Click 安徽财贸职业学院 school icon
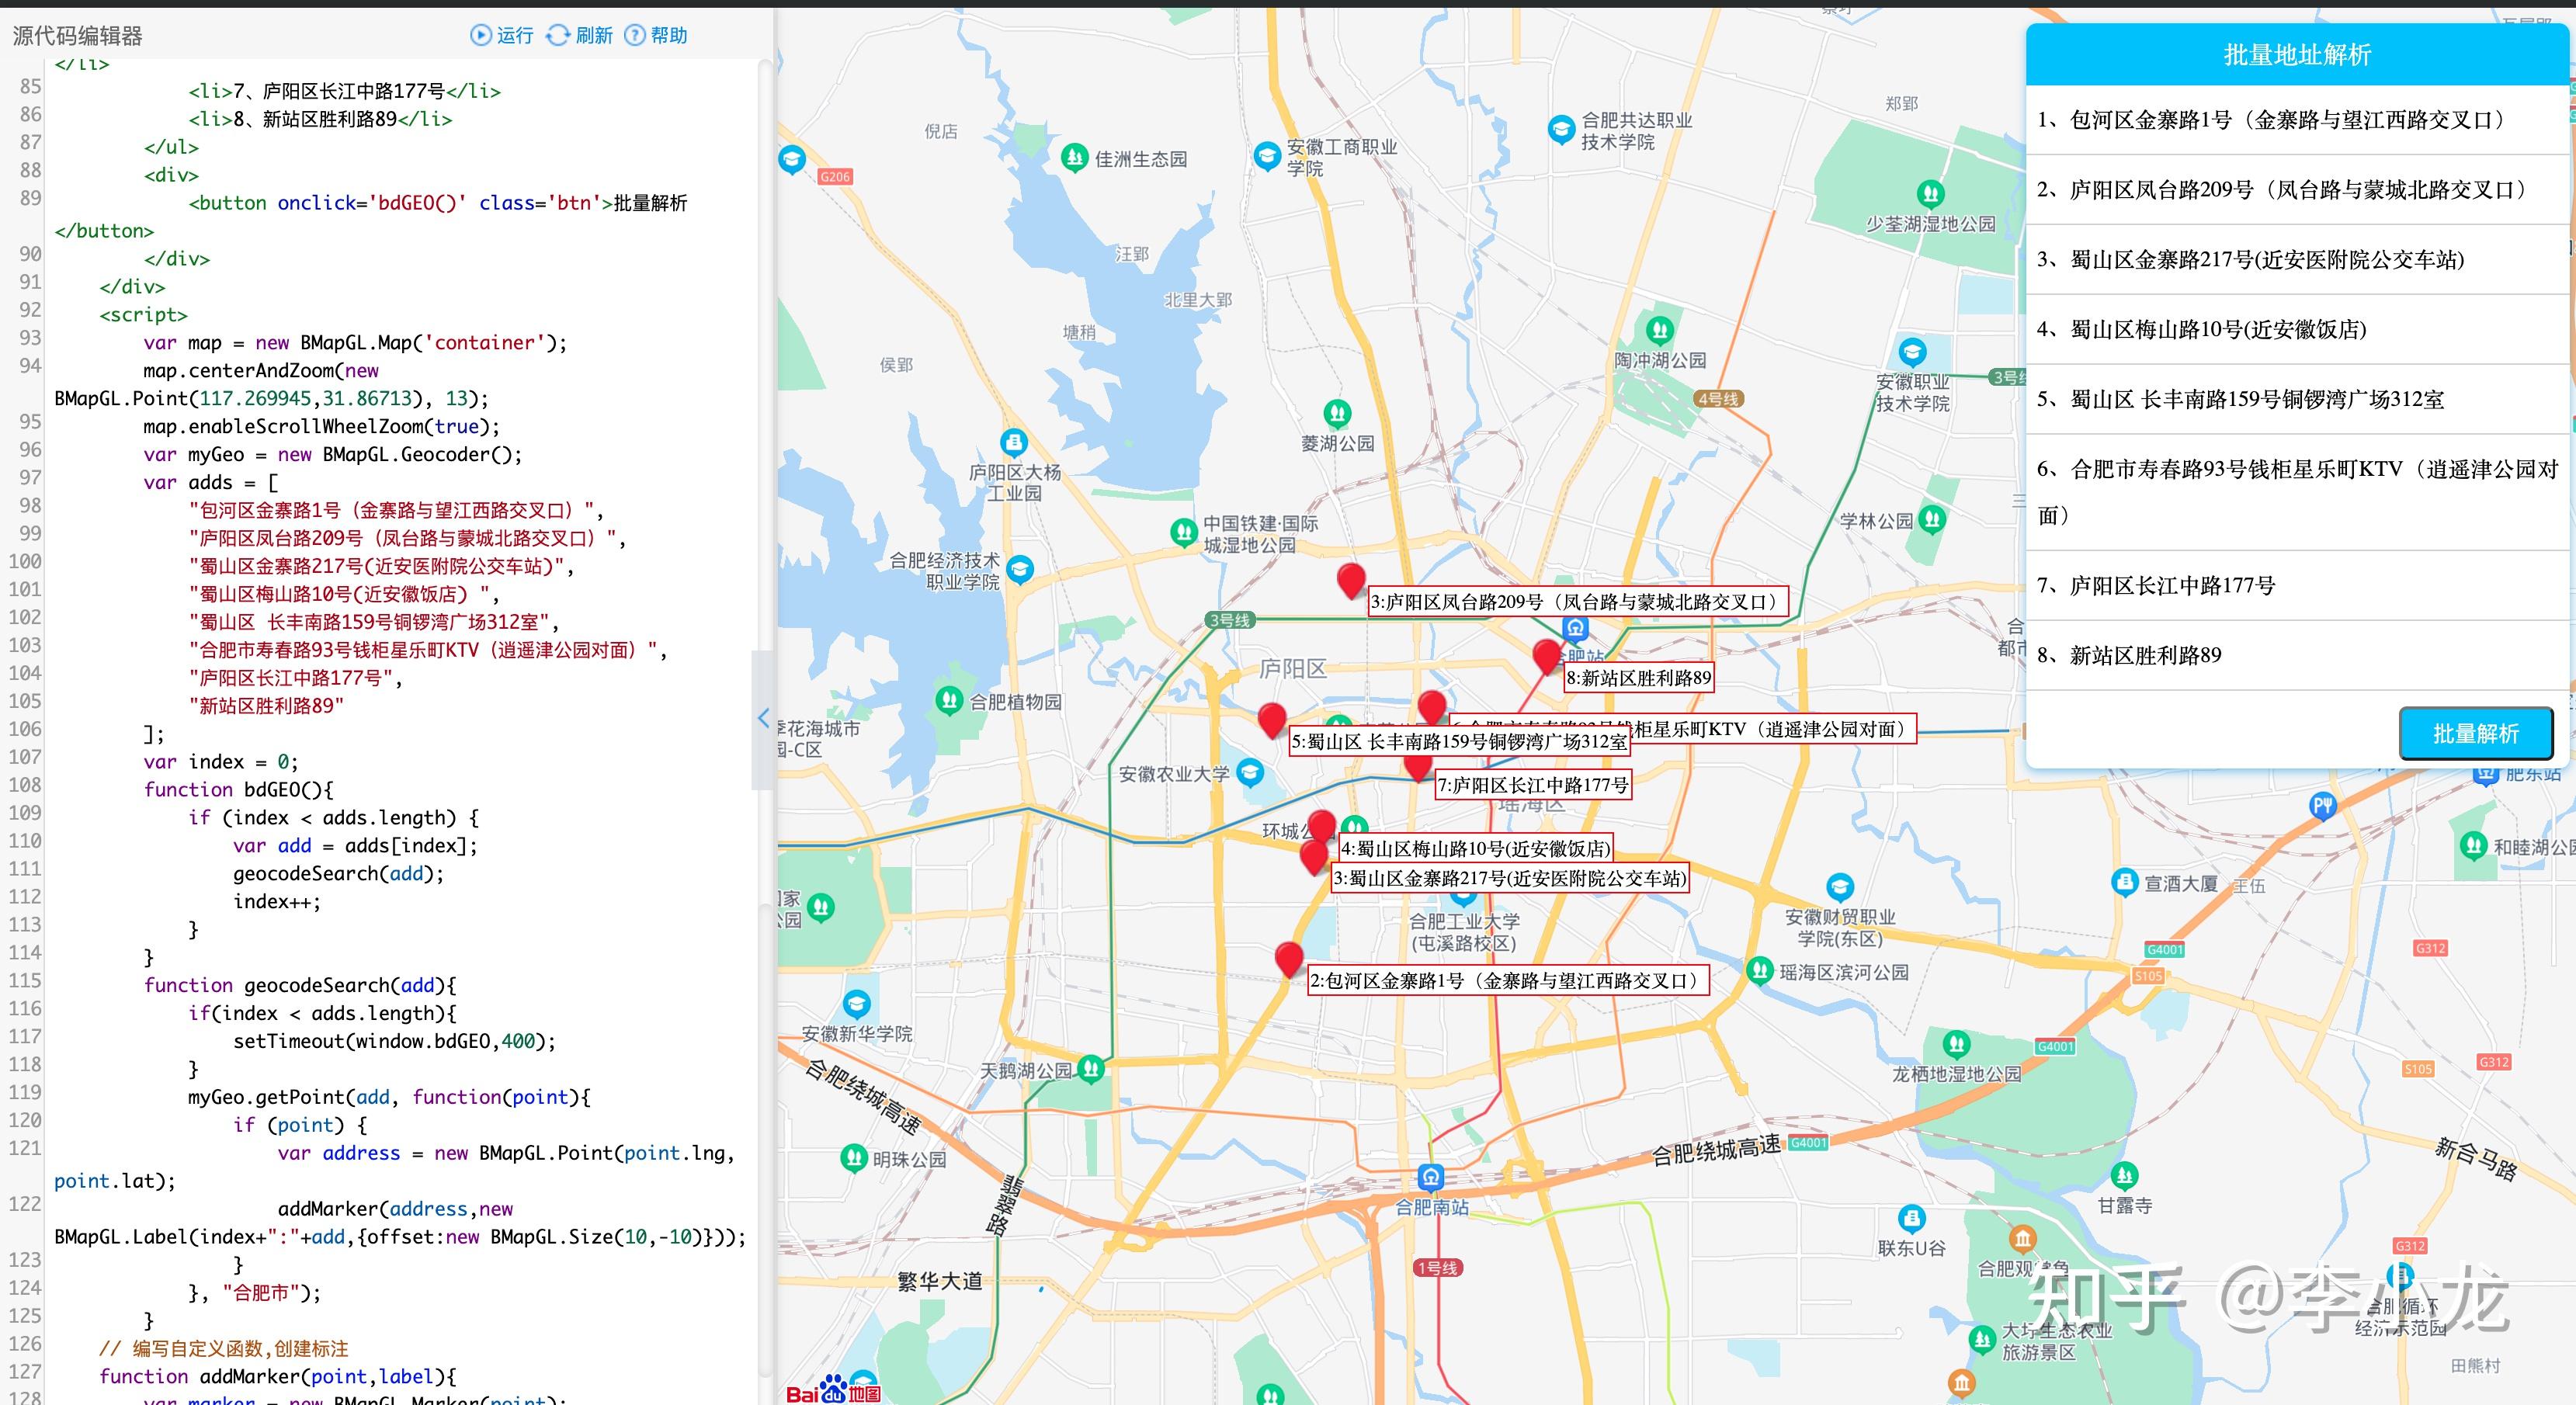 pos(1840,887)
